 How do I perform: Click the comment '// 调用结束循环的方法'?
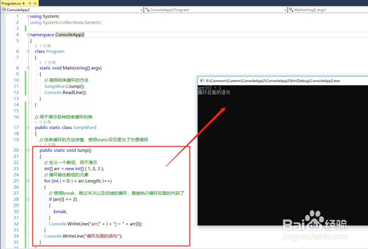[66, 80]
